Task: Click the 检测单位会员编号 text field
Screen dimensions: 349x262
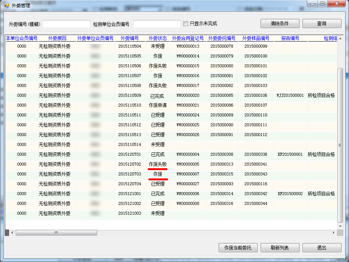Action: coord(156,24)
